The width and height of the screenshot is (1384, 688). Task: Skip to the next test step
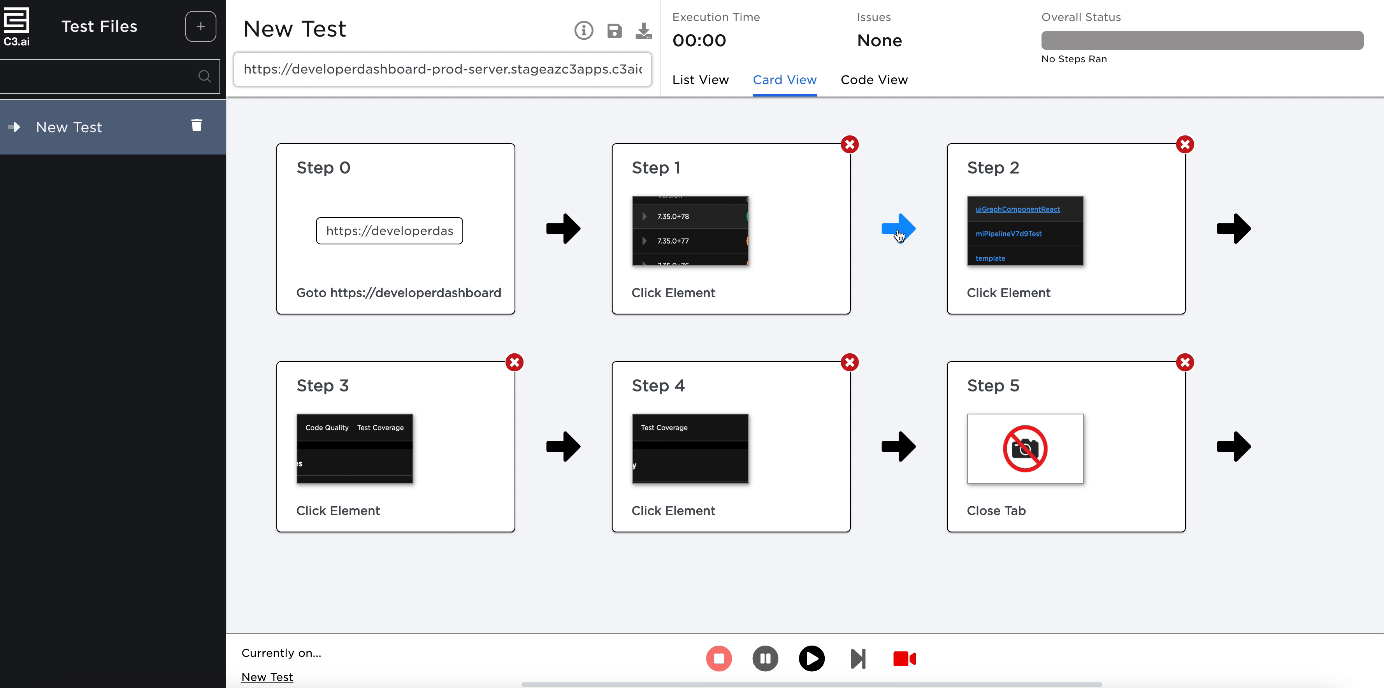tap(858, 658)
